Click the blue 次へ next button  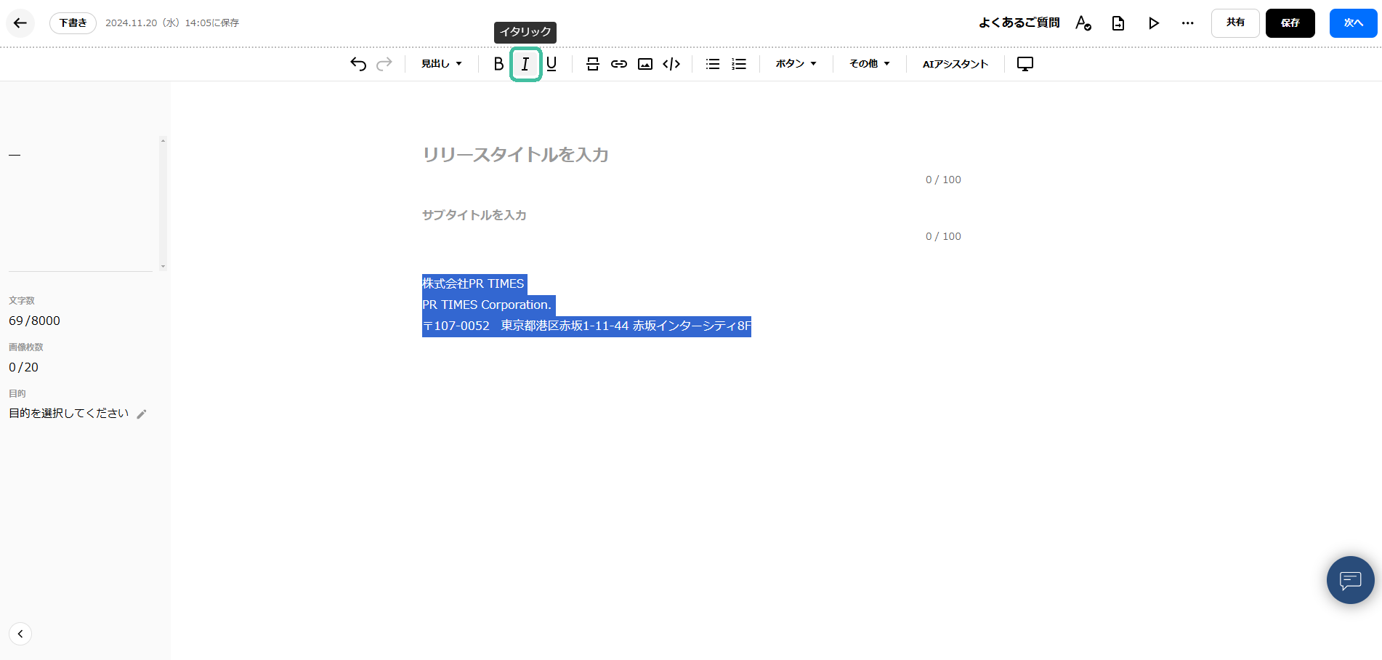(x=1353, y=23)
